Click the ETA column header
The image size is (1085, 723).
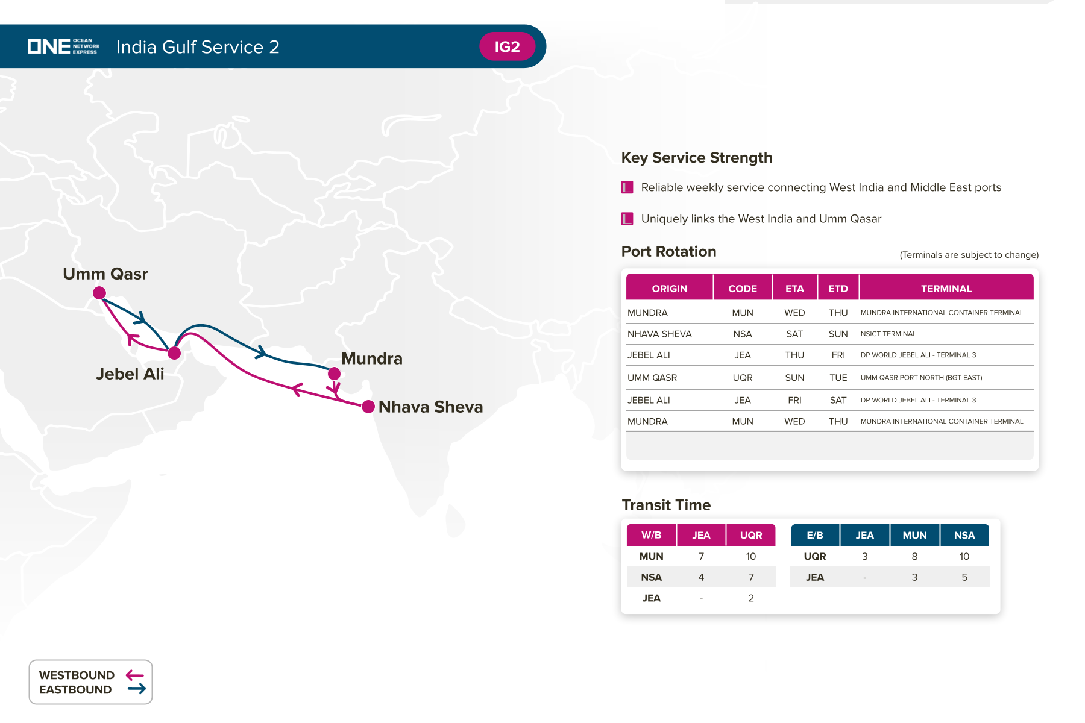794,289
